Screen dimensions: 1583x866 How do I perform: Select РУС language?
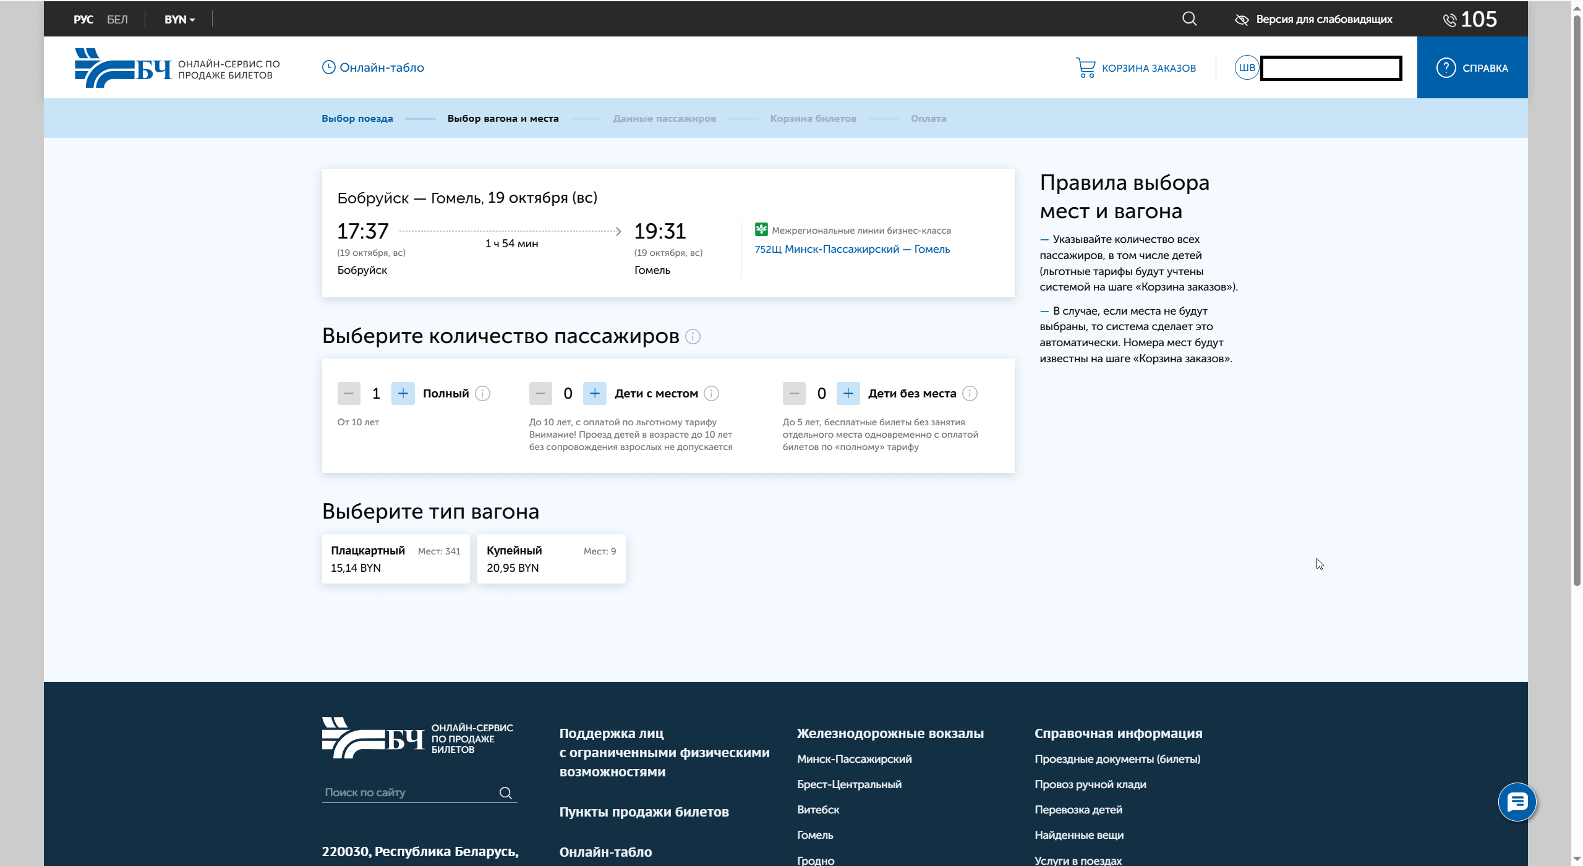click(x=83, y=19)
